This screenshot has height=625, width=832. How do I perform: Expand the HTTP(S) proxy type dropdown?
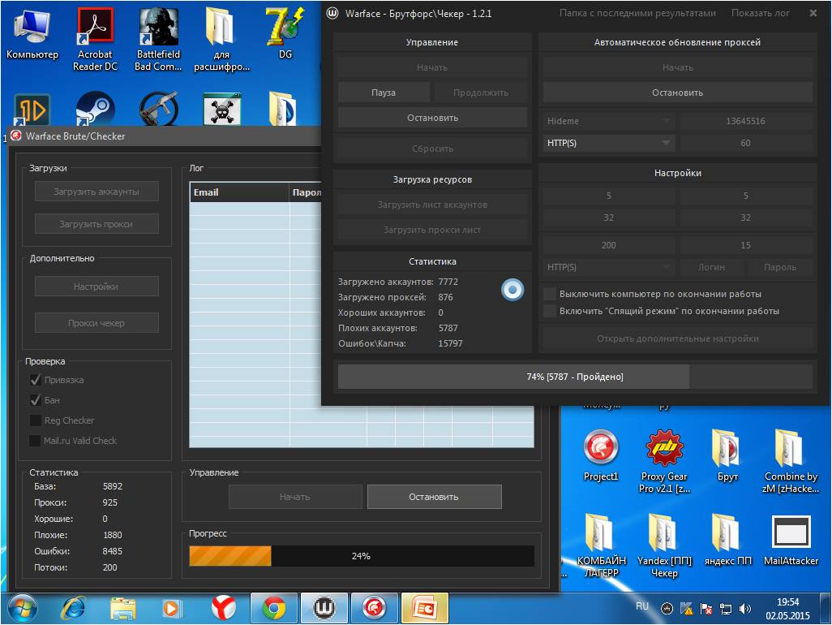pos(610,143)
